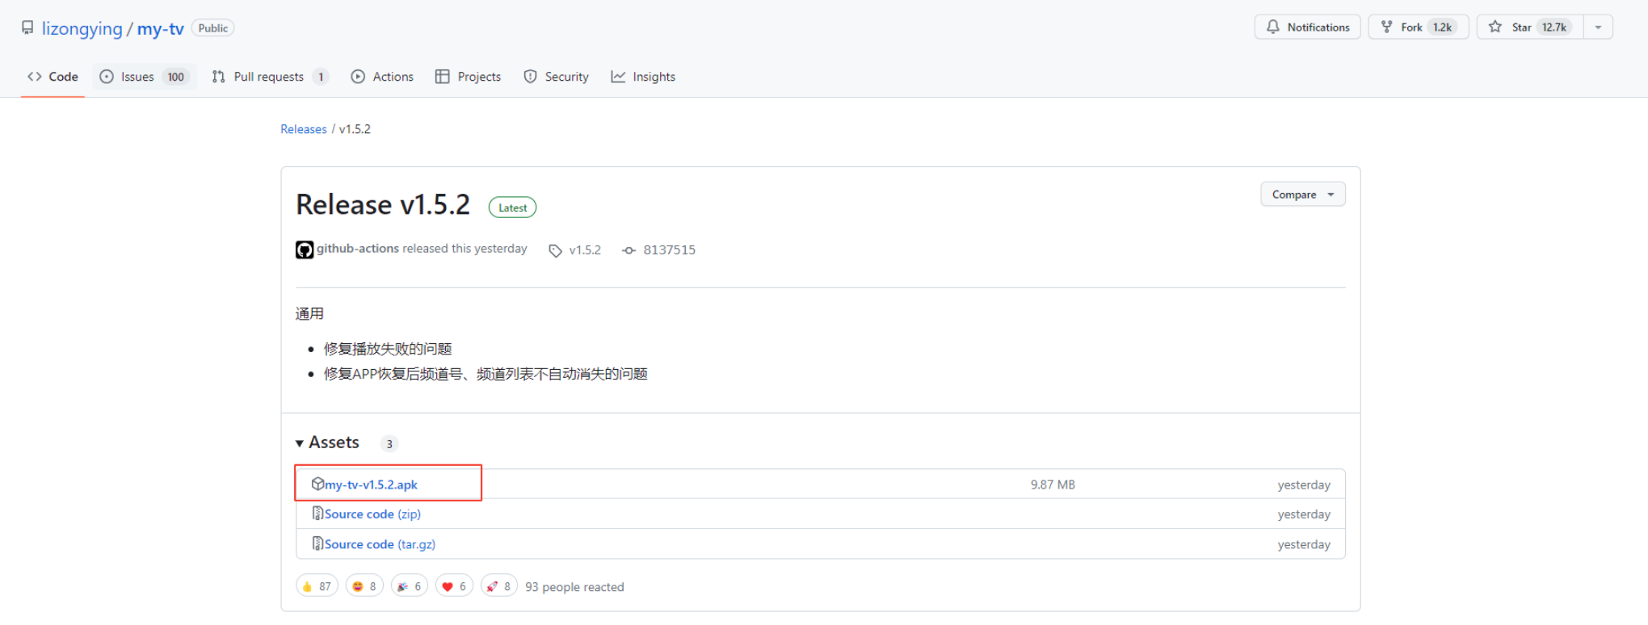Image resolution: width=1648 pixels, height=625 pixels.
Task: Open the Insights tab
Action: (x=643, y=77)
